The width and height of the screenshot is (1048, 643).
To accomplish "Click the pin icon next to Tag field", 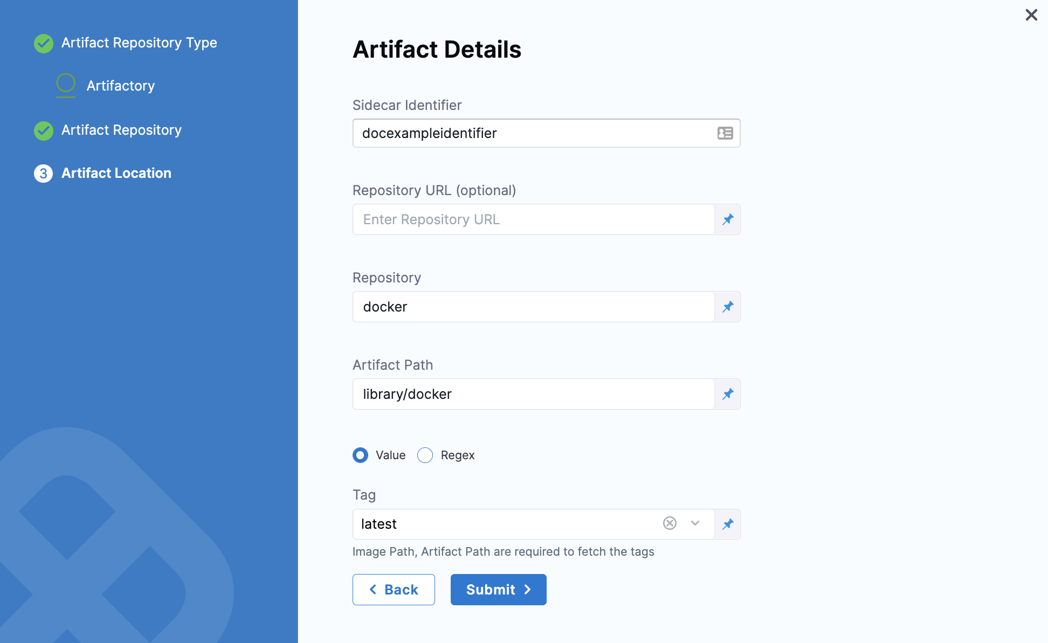I will click(728, 524).
